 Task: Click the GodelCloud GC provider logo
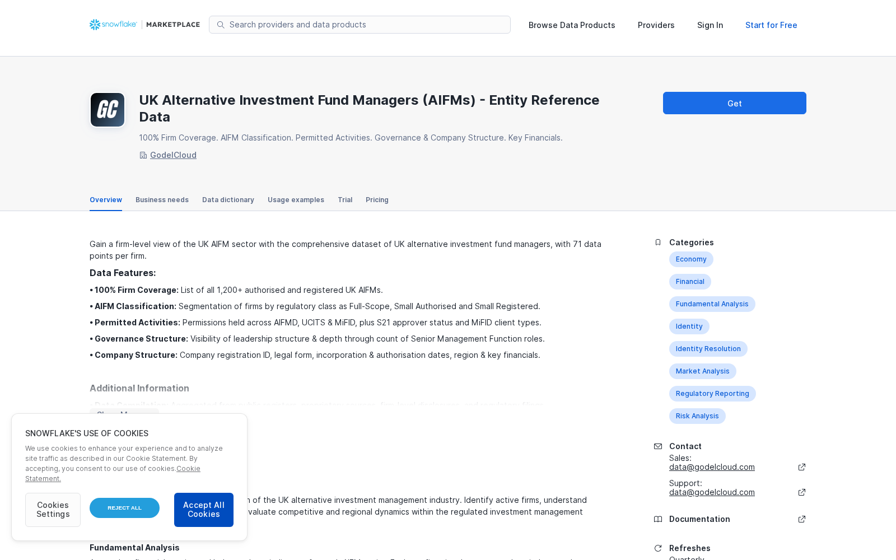pyautogui.click(x=108, y=110)
